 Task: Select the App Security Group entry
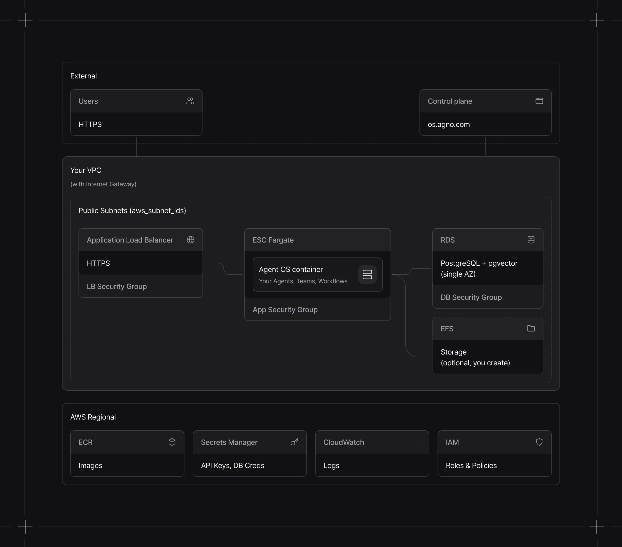pos(285,309)
